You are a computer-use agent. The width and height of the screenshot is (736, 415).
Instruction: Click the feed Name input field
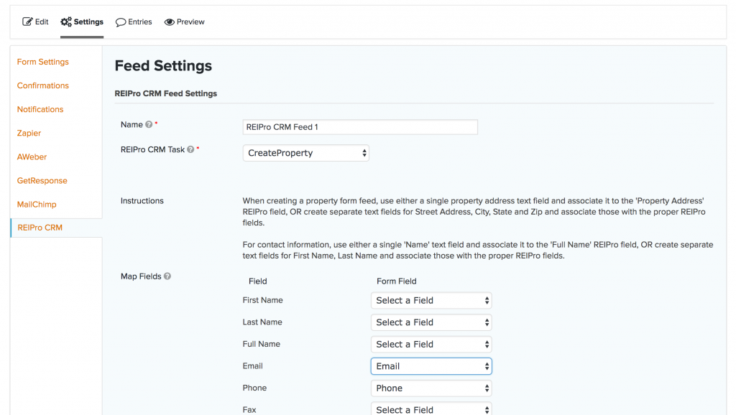pos(360,127)
